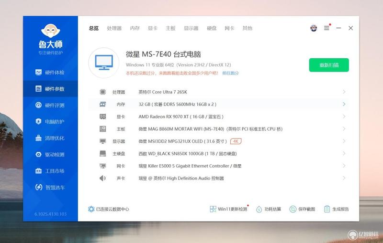Click the user avatar icon

[314, 28]
